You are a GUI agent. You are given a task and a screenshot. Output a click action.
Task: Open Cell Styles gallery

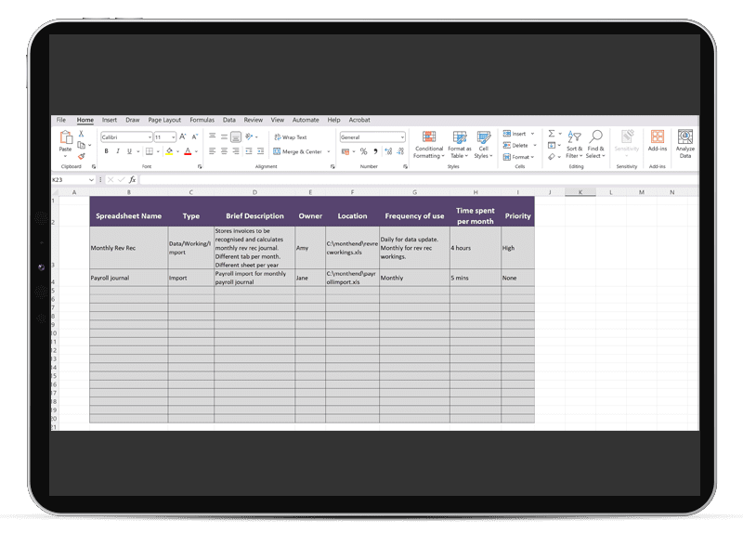coord(483,145)
